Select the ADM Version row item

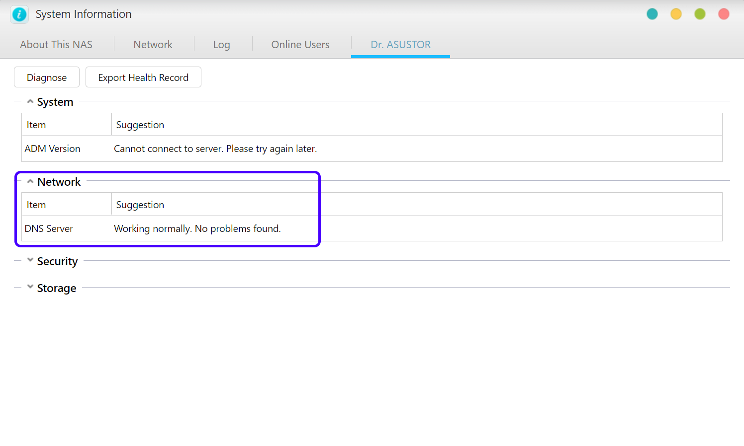[52, 149]
